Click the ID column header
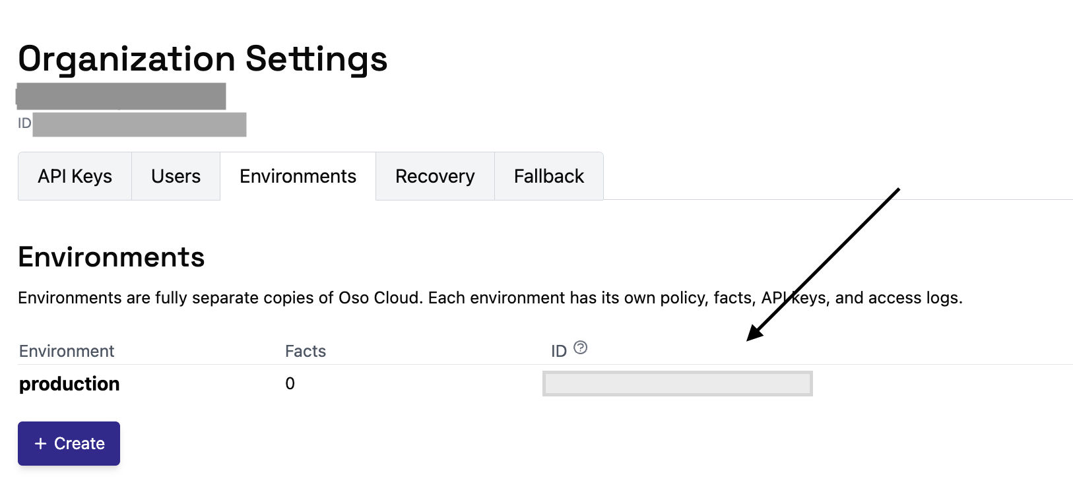 tap(560, 350)
